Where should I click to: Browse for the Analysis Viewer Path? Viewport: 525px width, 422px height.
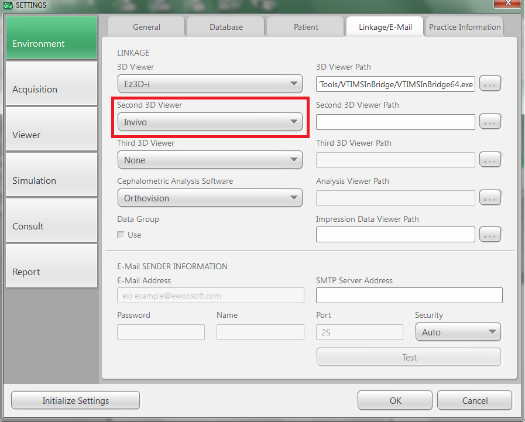click(x=490, y=198)
